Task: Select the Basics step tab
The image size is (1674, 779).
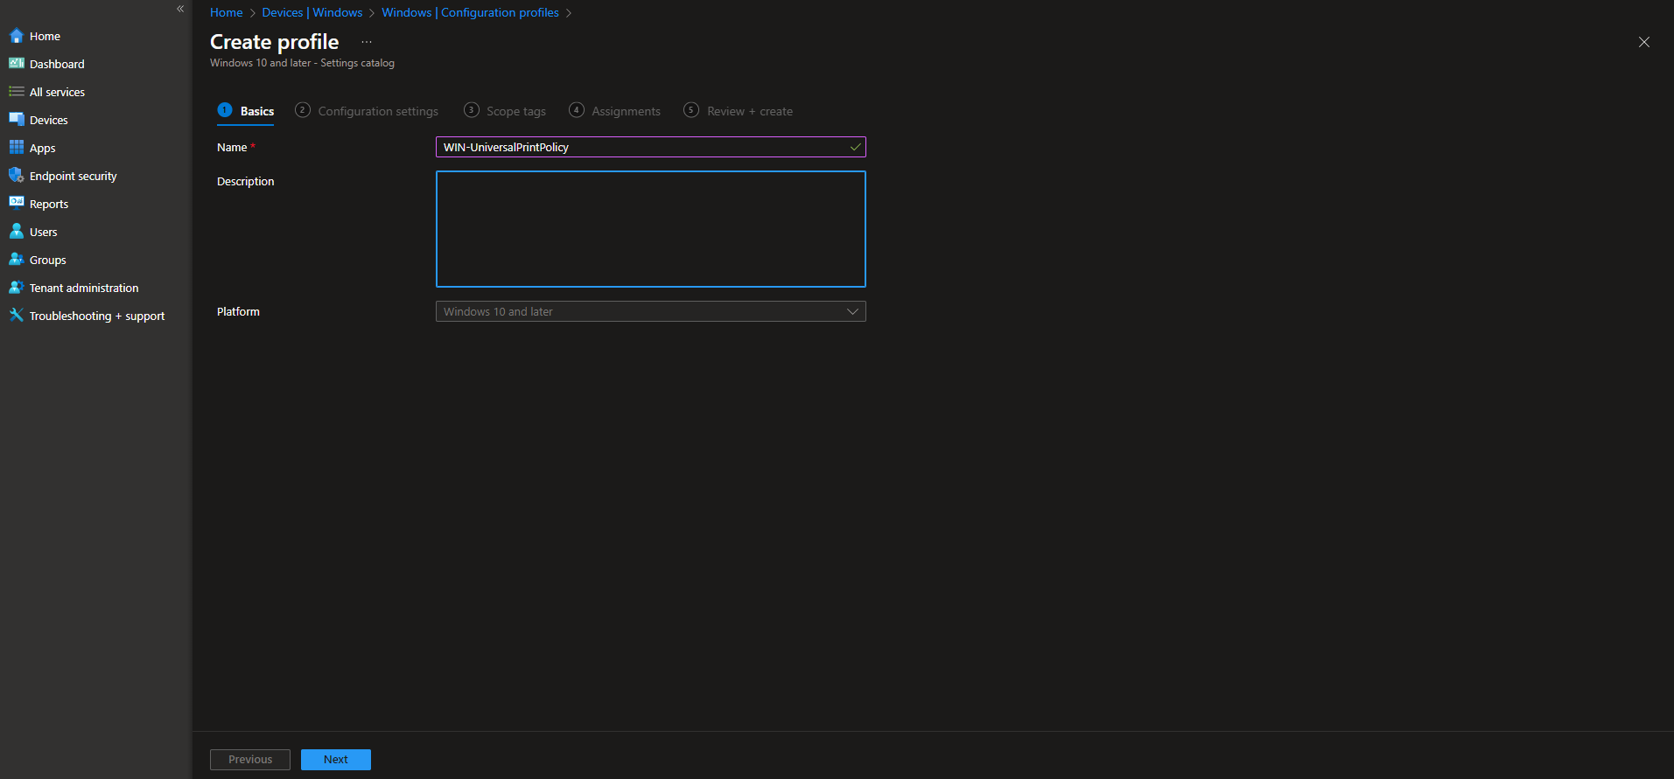Action: tap(246, 111)
